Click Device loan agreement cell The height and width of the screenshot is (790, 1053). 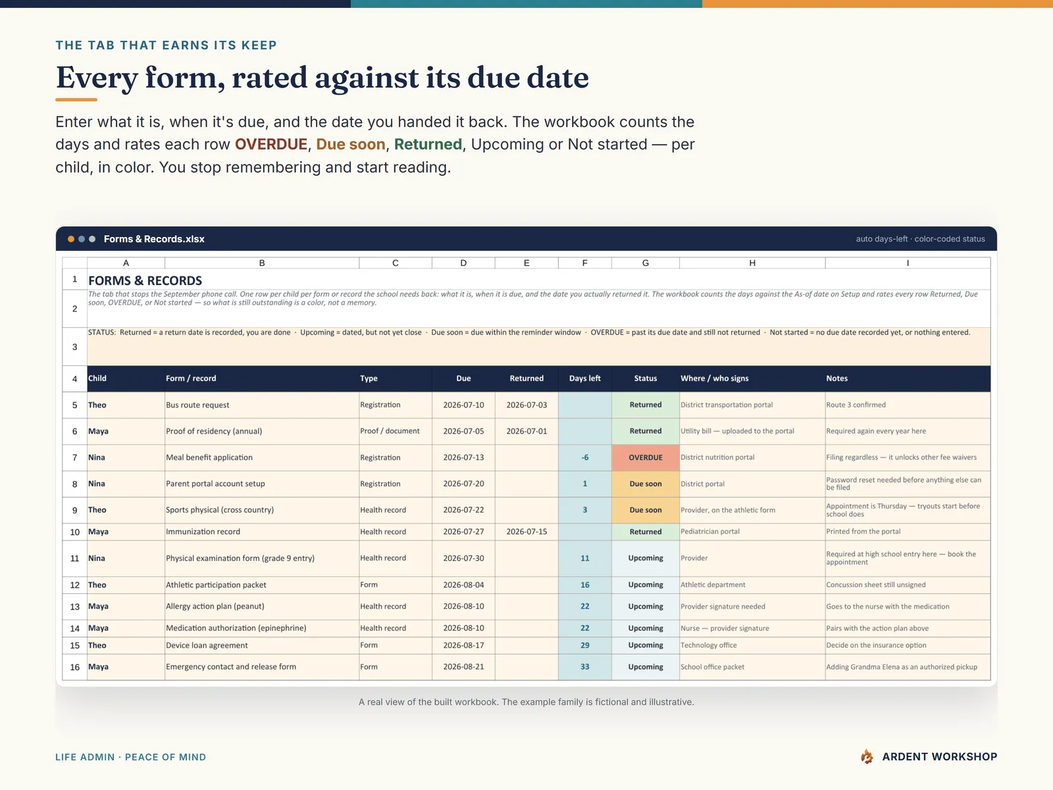click(x=262, y=645)
